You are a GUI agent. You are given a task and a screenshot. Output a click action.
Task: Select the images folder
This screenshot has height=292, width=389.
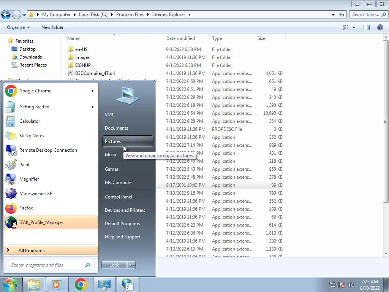click(x=82, y=57)
